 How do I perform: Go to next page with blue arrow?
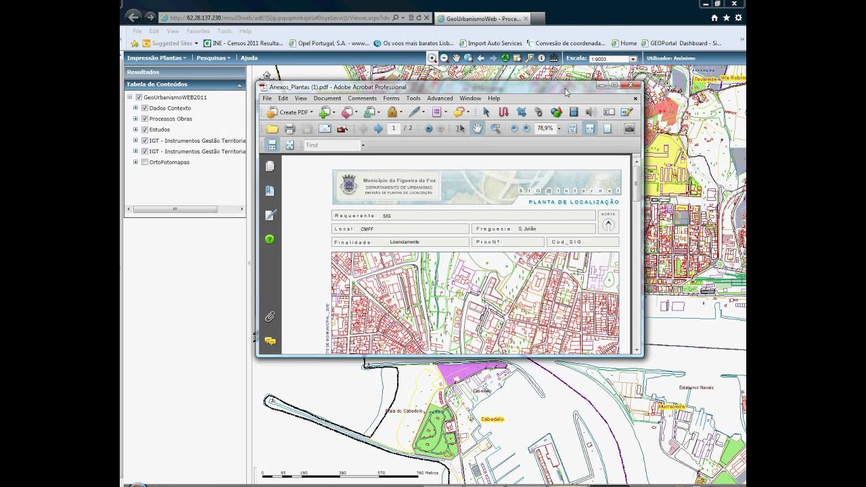tap(378, 129)
